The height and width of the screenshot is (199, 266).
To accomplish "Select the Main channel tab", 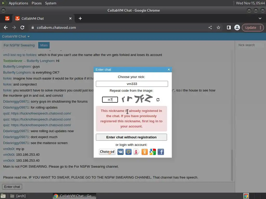I will [x=44, y=45].
